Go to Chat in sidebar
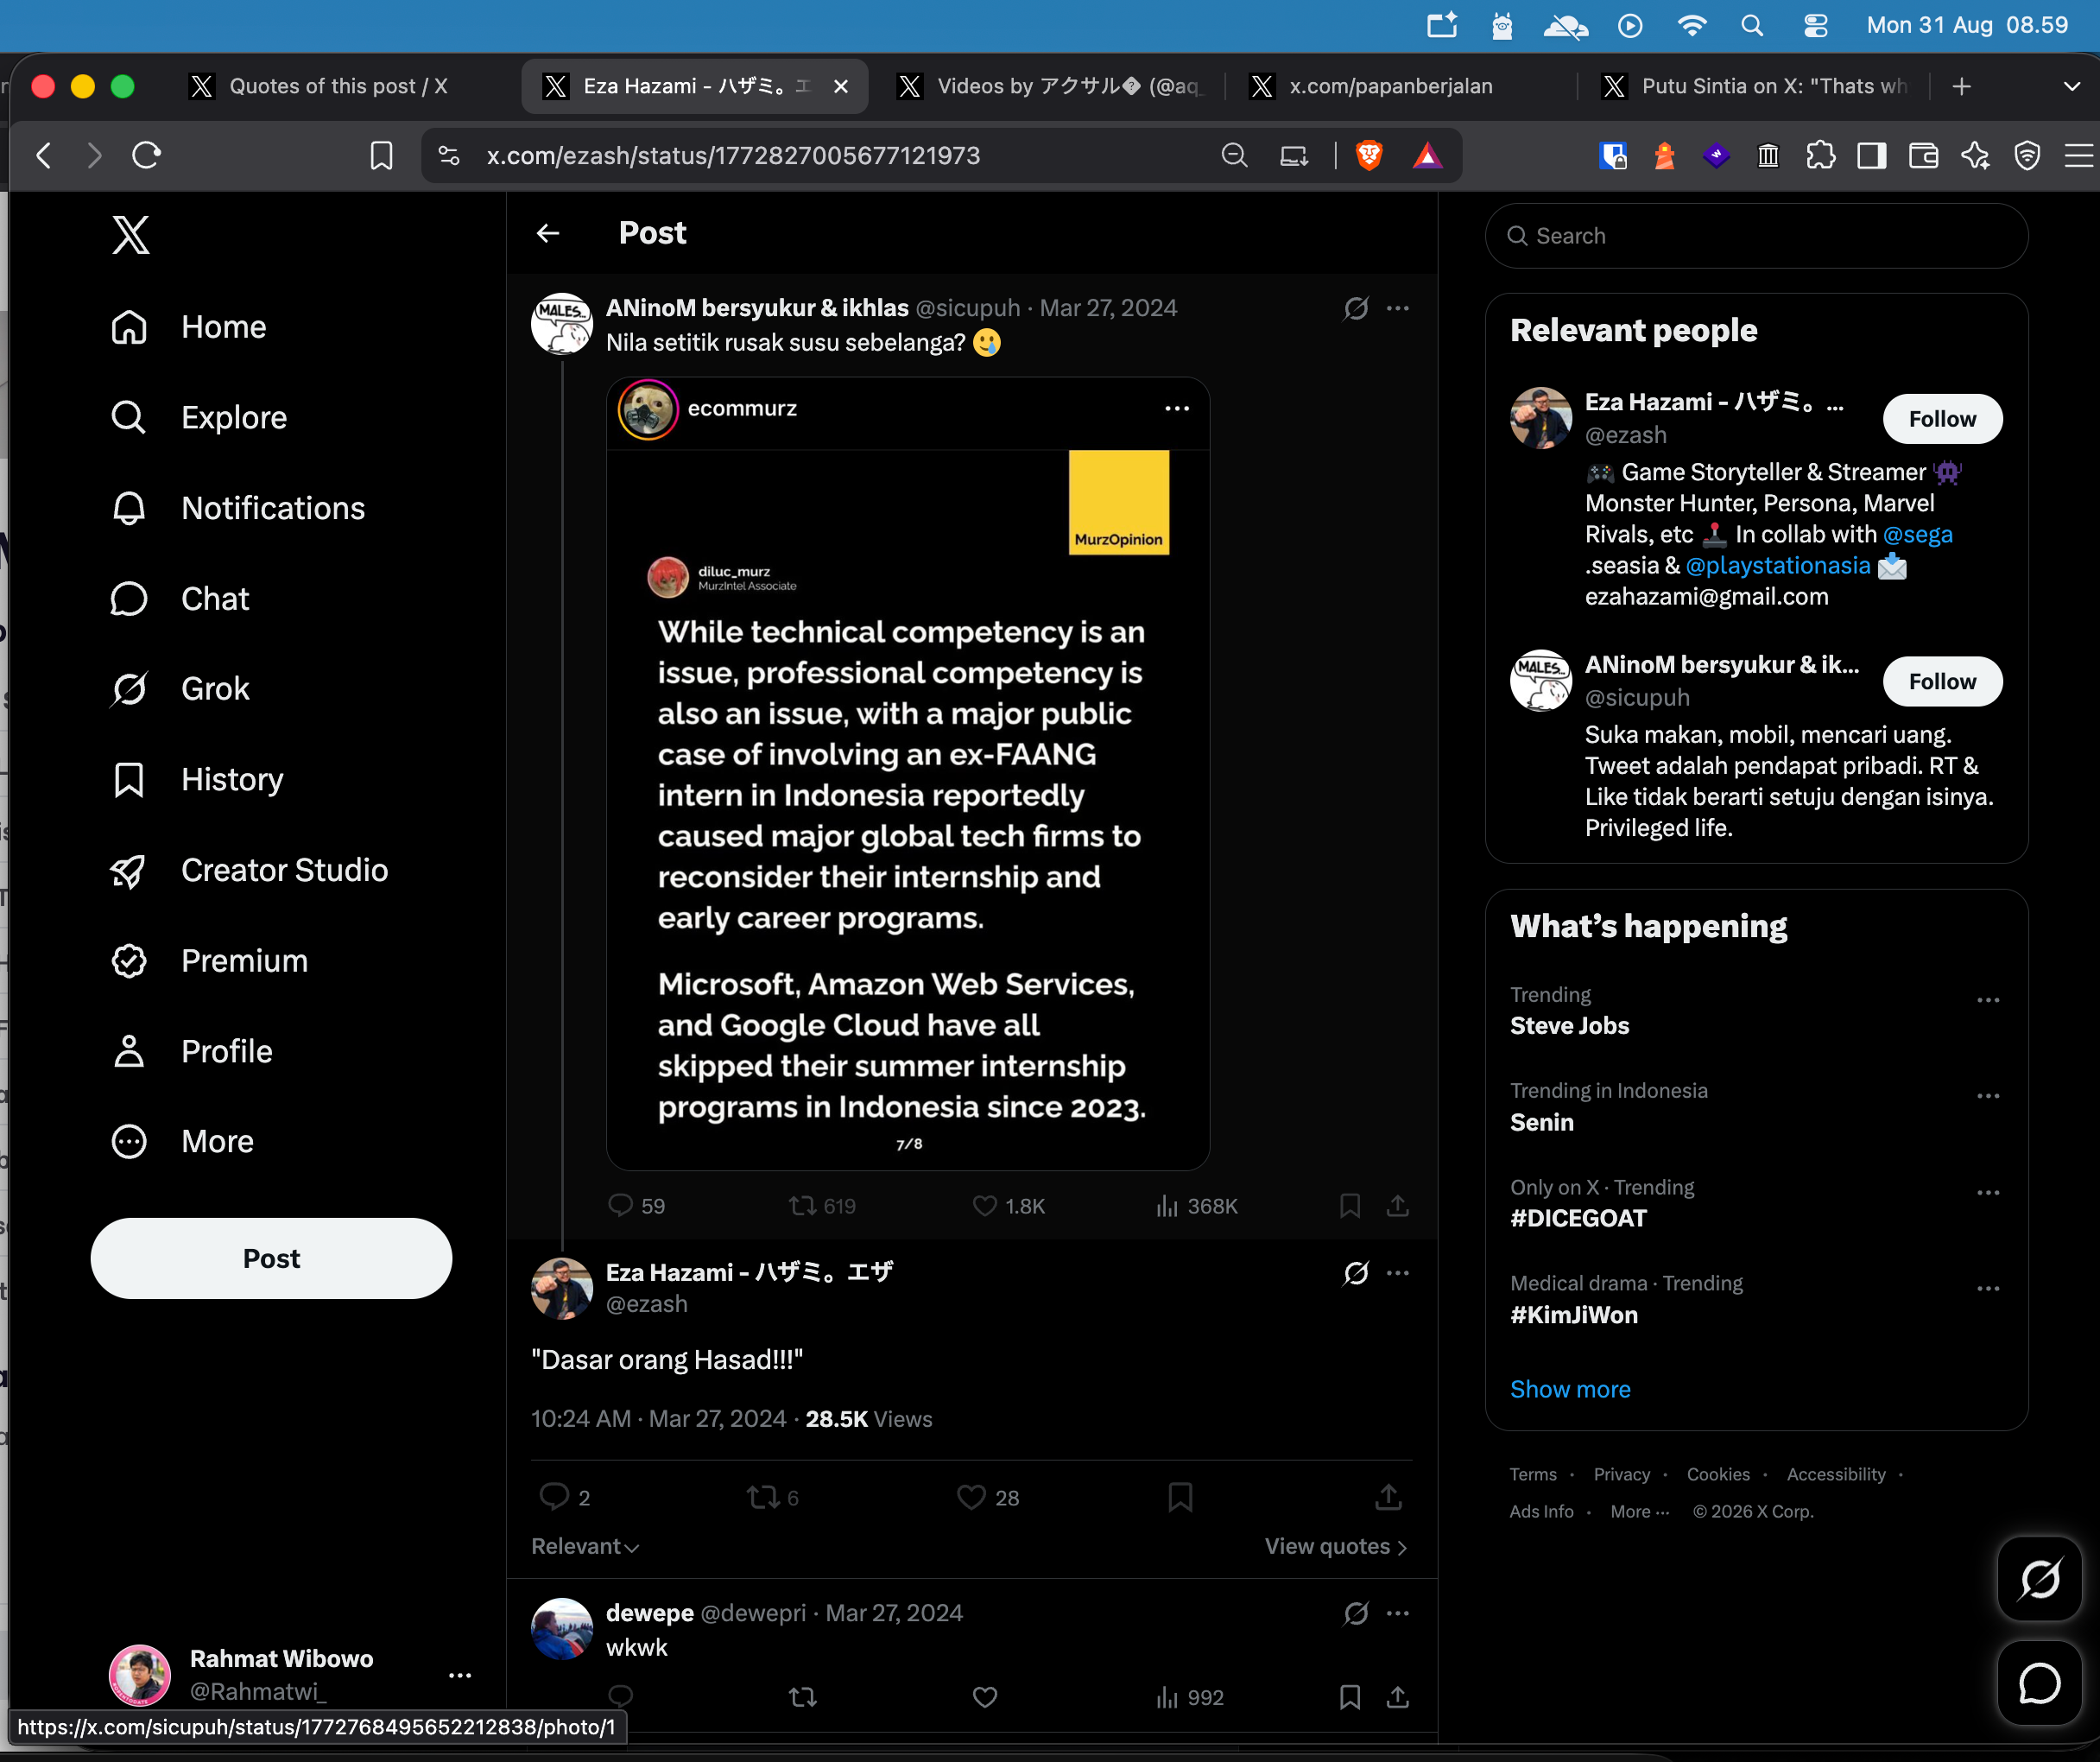Viewport: 2100px width, 1762px height. 180,599
